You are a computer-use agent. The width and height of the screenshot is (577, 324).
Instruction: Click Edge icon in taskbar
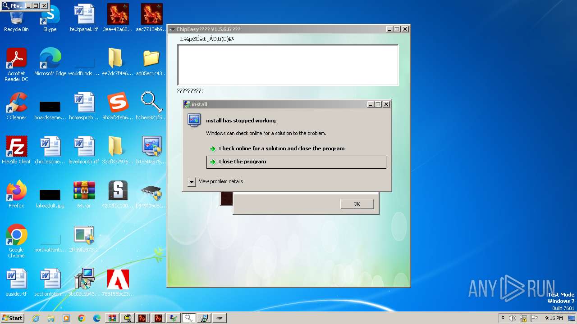click(97, 318)
